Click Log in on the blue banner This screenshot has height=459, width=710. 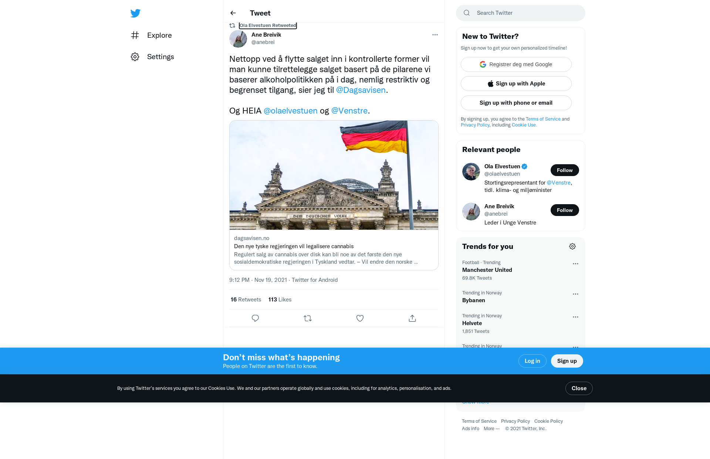[532, 361]
